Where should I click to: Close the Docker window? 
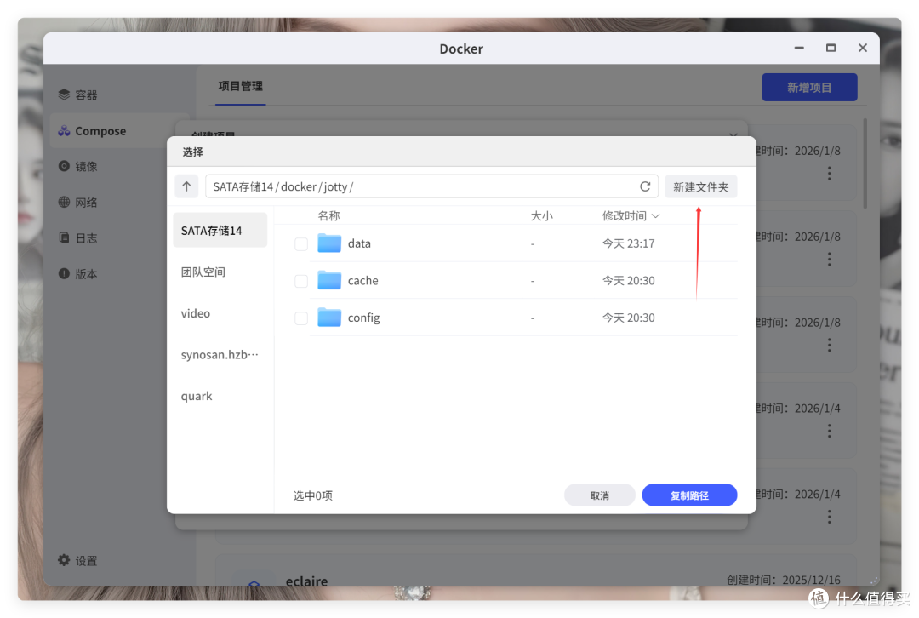[862, 48]
